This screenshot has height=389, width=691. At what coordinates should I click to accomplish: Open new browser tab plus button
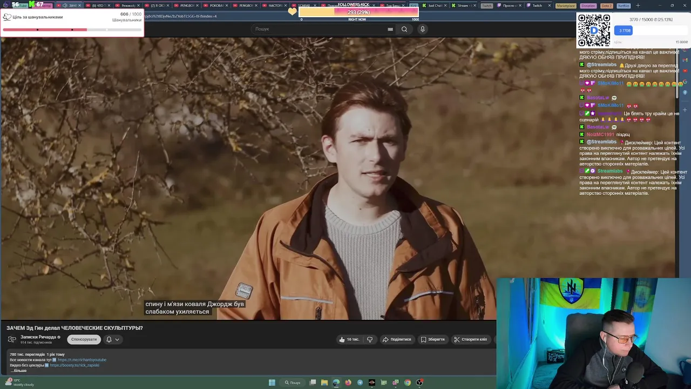(638, 5)
